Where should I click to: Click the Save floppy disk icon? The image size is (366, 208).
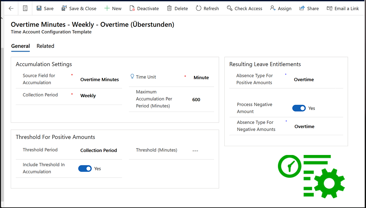point(39,8)
